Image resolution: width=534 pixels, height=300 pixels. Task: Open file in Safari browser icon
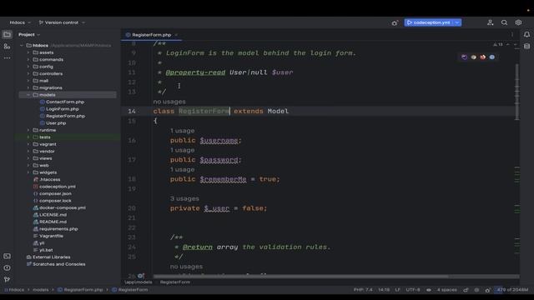(x=491, y=57)
